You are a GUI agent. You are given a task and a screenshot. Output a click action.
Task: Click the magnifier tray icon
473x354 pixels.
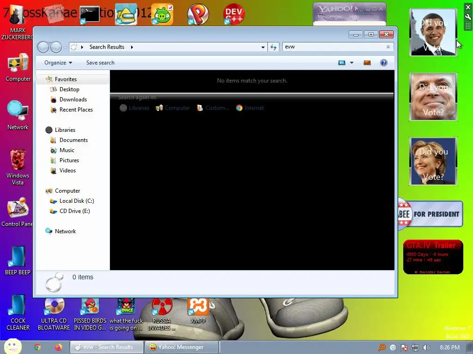(382, 348)
